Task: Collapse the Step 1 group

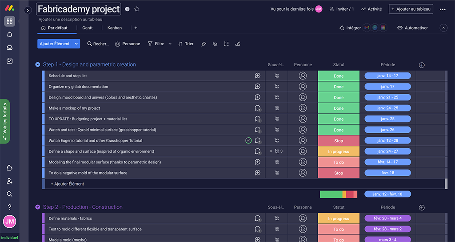Action: tap(38, 64)
